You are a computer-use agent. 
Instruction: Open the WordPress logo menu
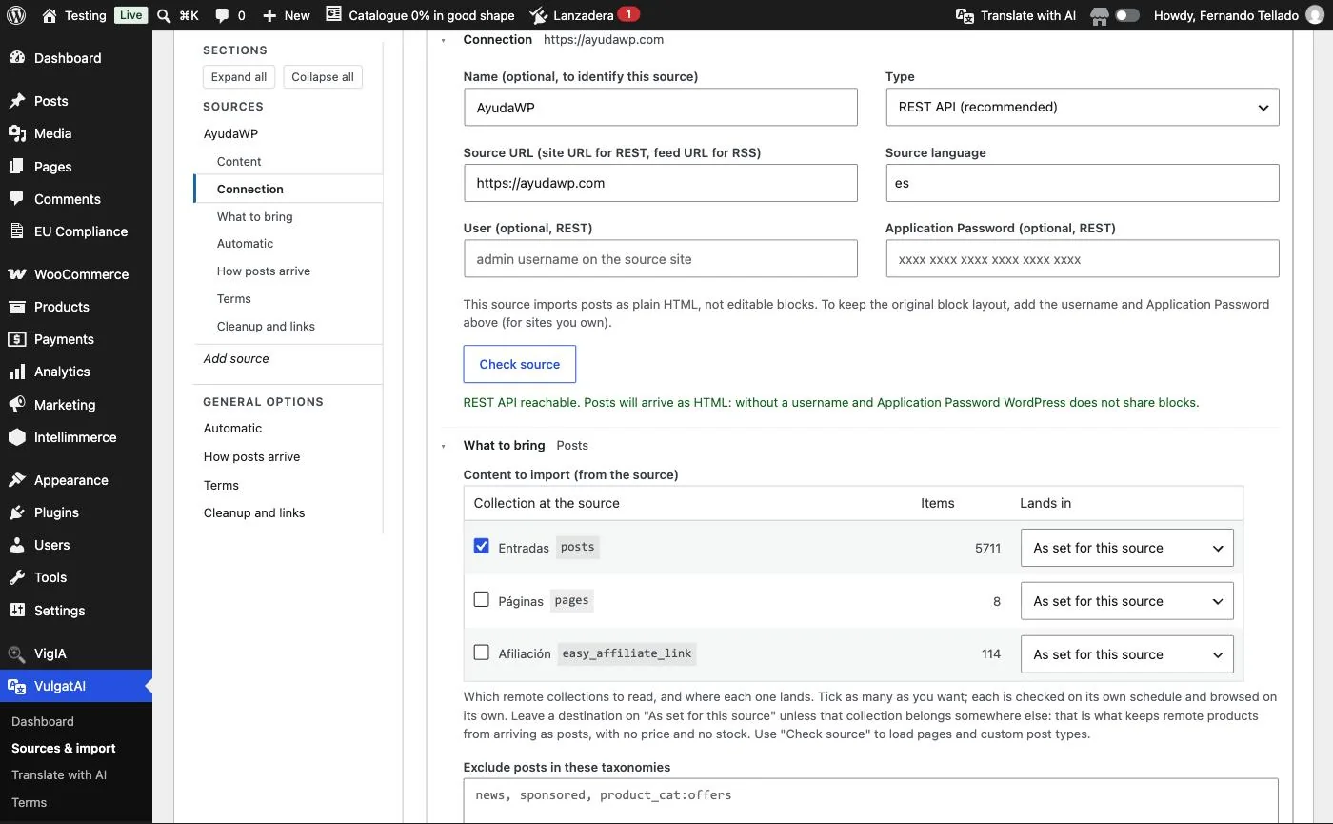17,15
